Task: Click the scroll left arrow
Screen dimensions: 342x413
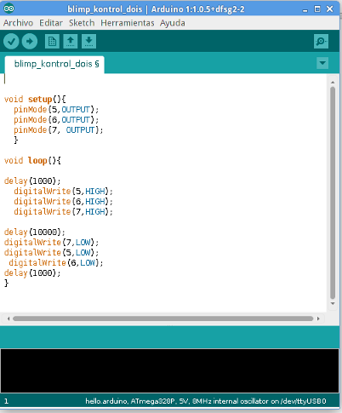Action: pyautogui.click(x=9, y=318)
